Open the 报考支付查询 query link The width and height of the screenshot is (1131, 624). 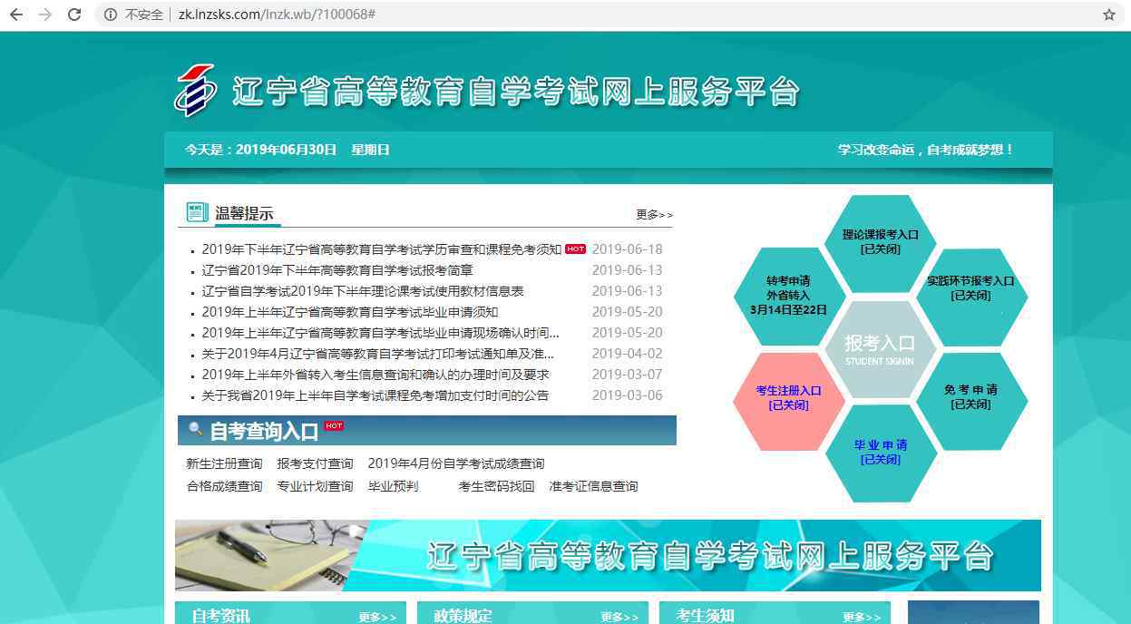pyautogui.click(x=315, y=463)
